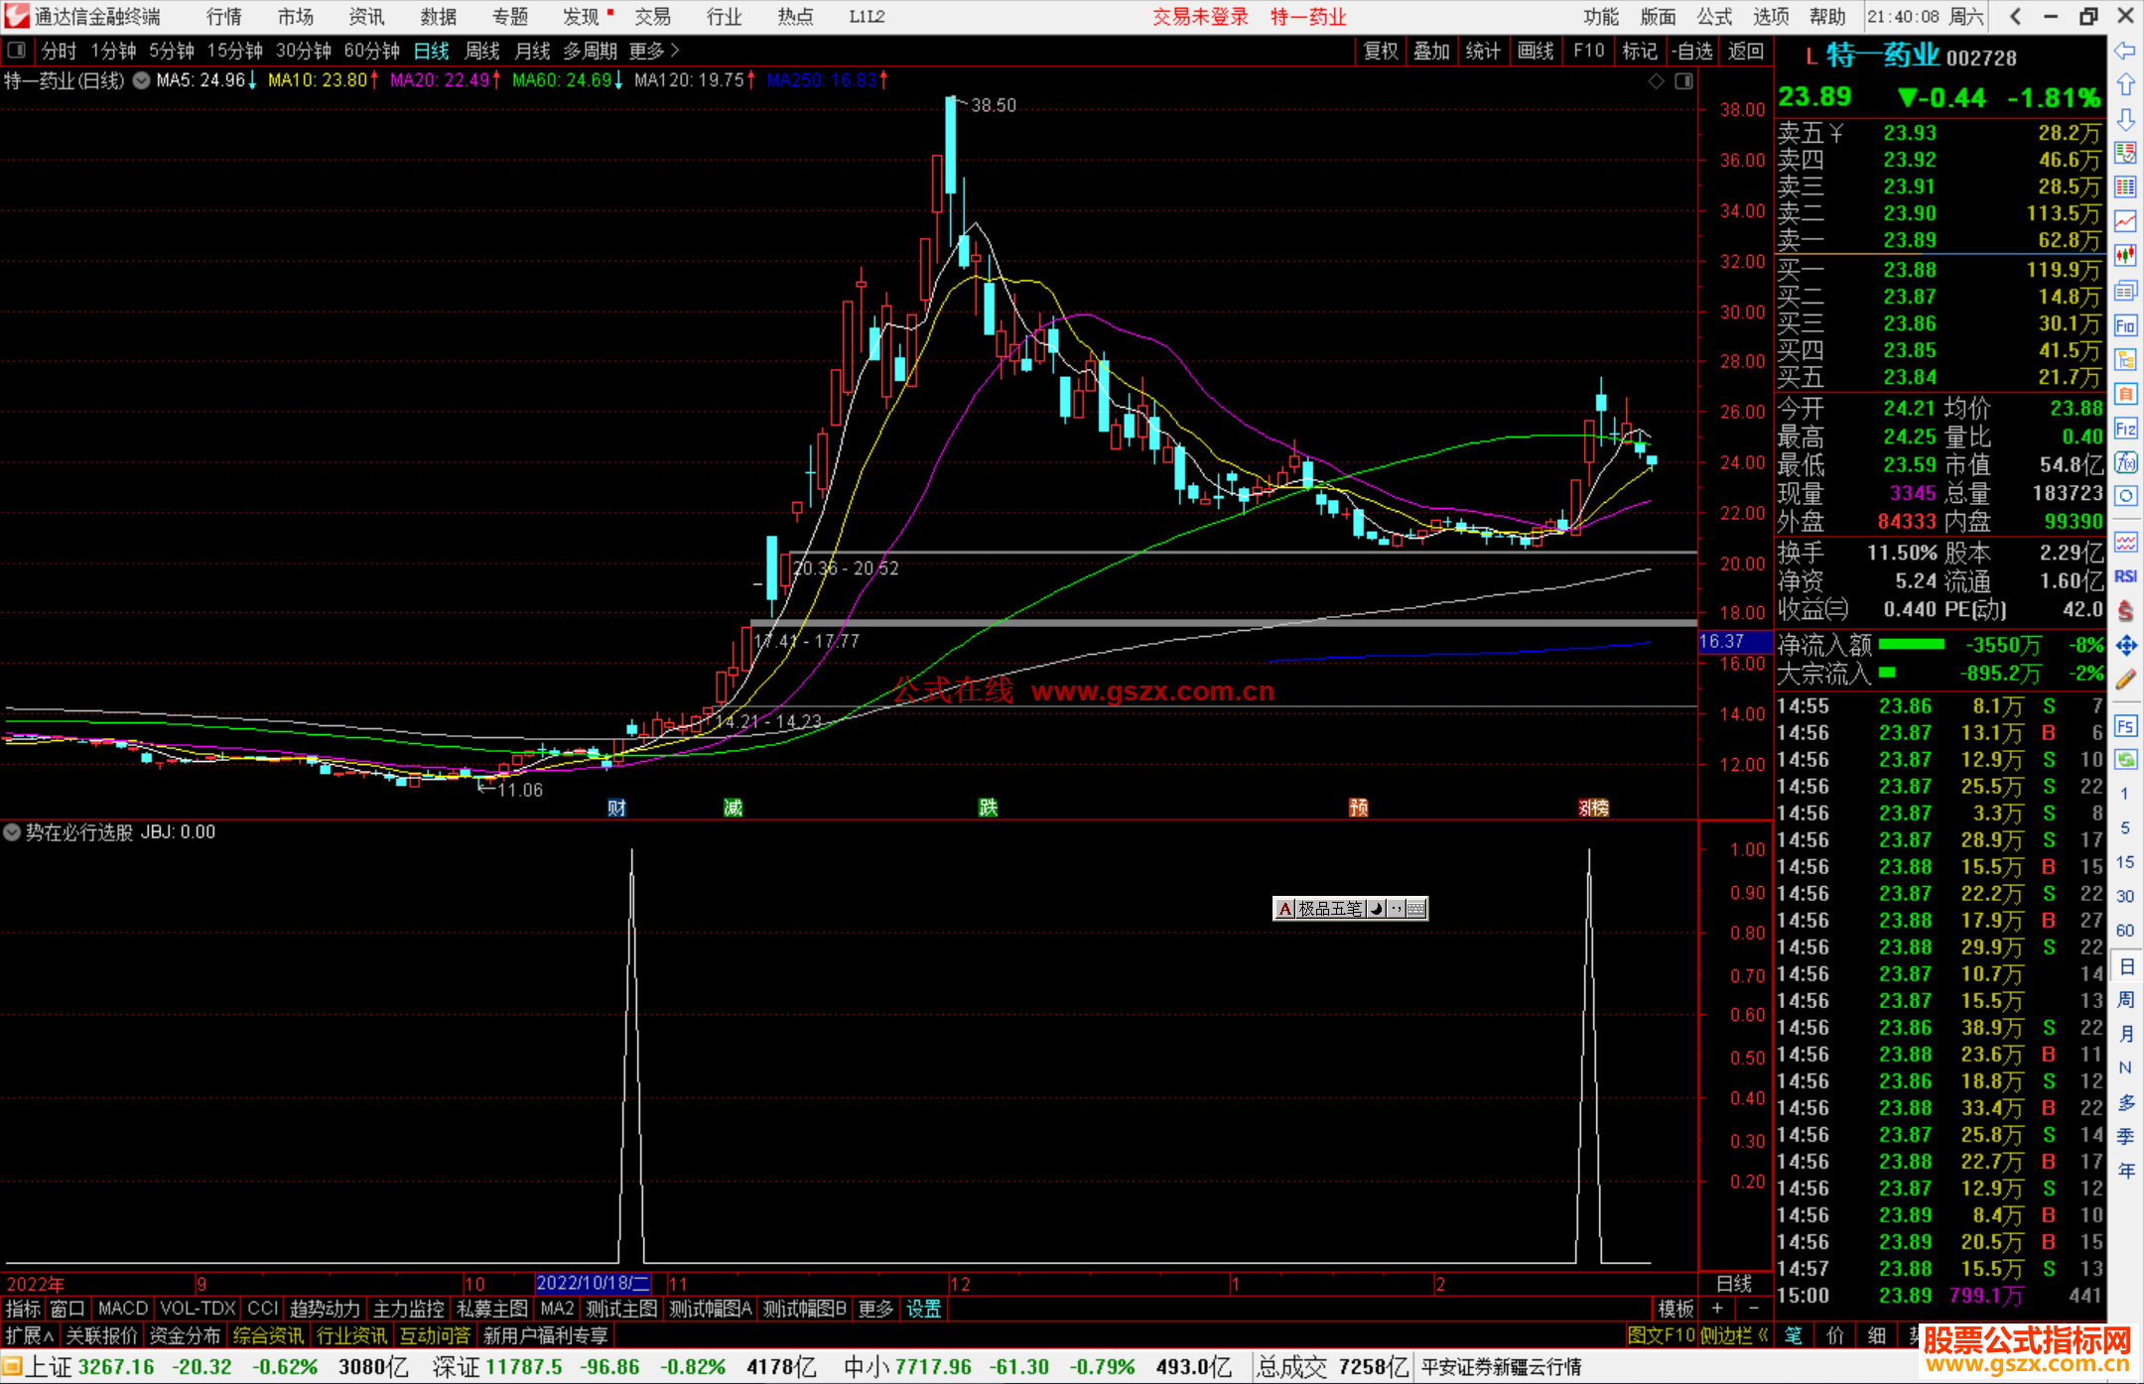Click the 设置 link in indicator bar
This screenshot has width=2144, height=1384.
click(x=923, y=1309)
